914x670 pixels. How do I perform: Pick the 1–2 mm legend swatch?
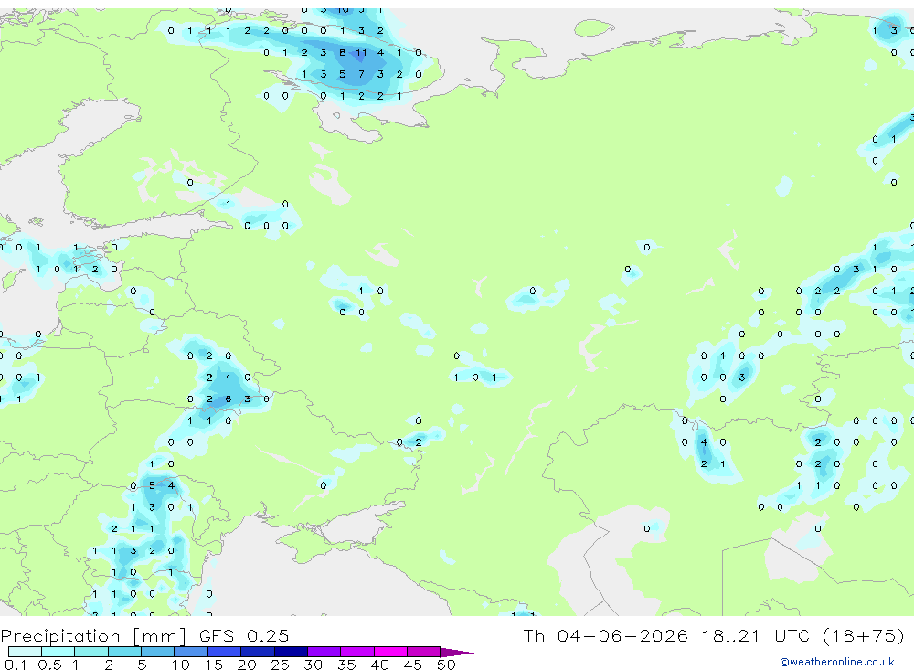click(x=90, y=652)
